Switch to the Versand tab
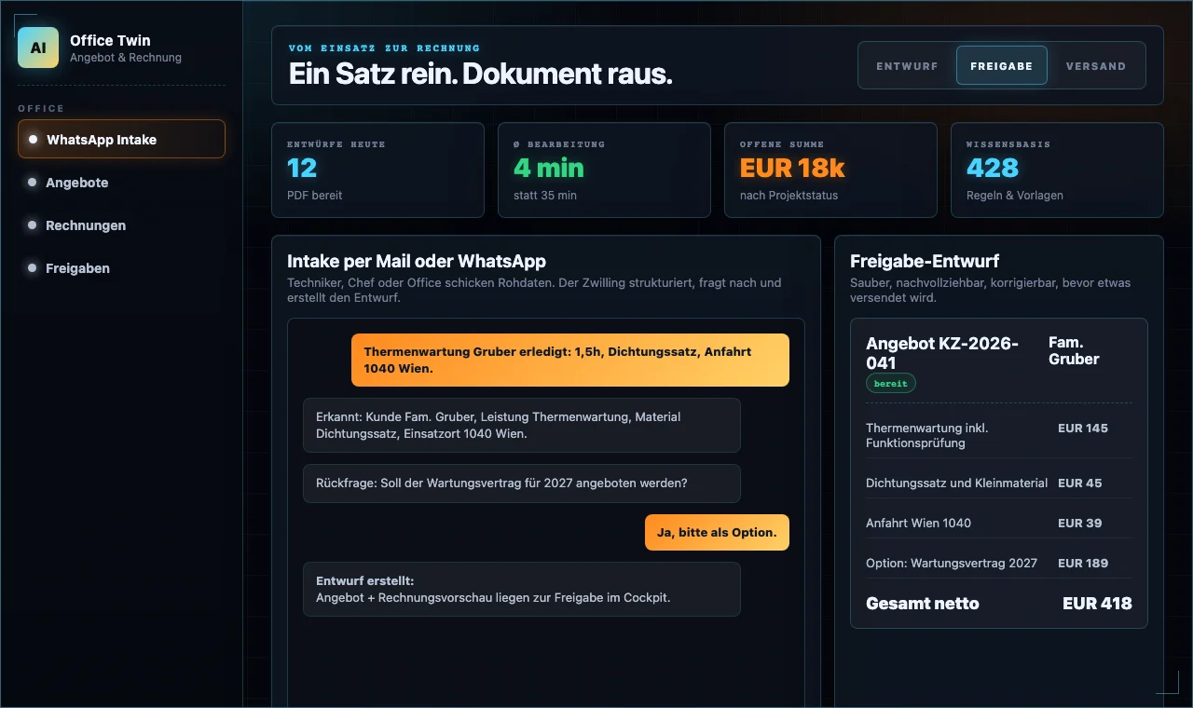Screen dimensions: 1193x708 tap(1096, 66)
